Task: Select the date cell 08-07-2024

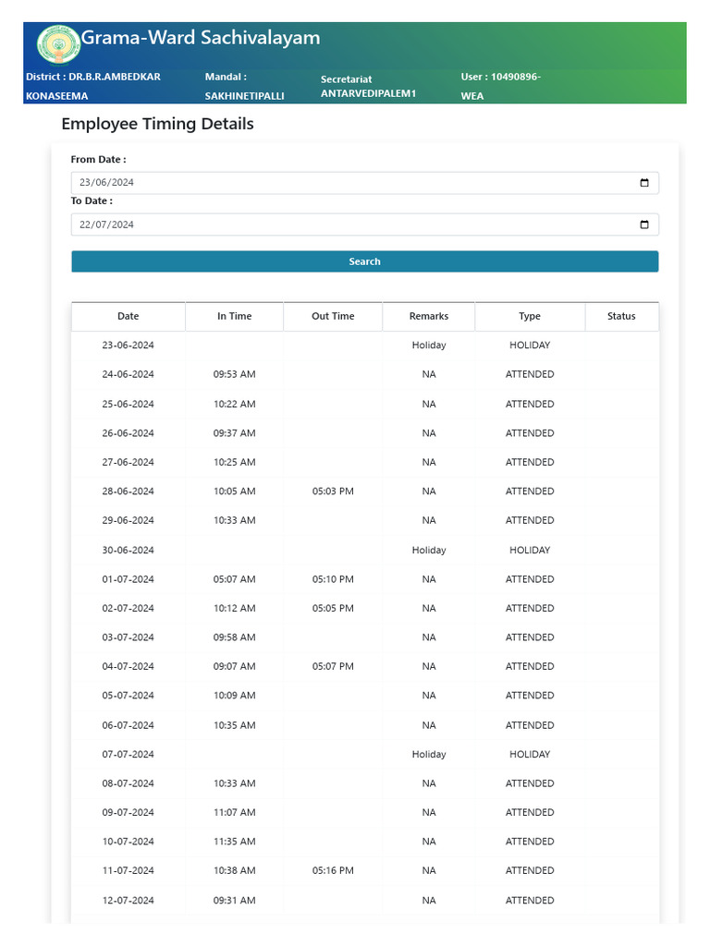Action: click(128, 783)
